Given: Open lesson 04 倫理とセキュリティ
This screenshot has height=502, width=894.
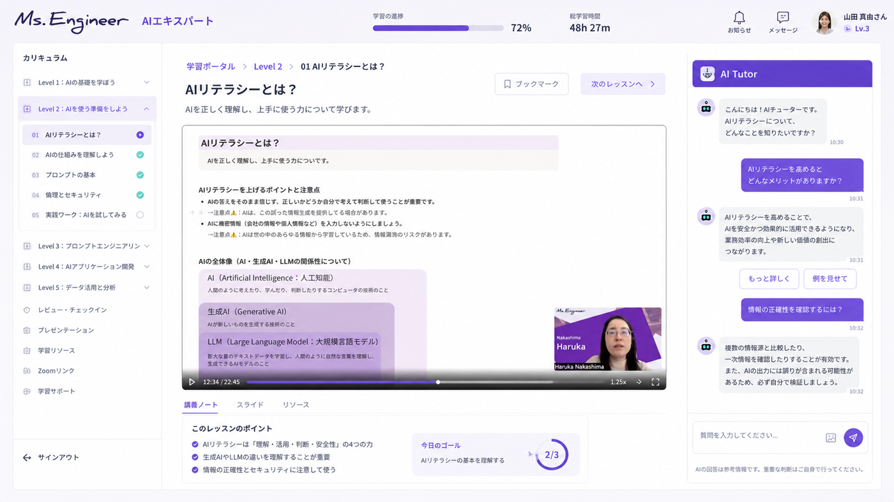Looking at the screenshot, I should click(87, 195).
